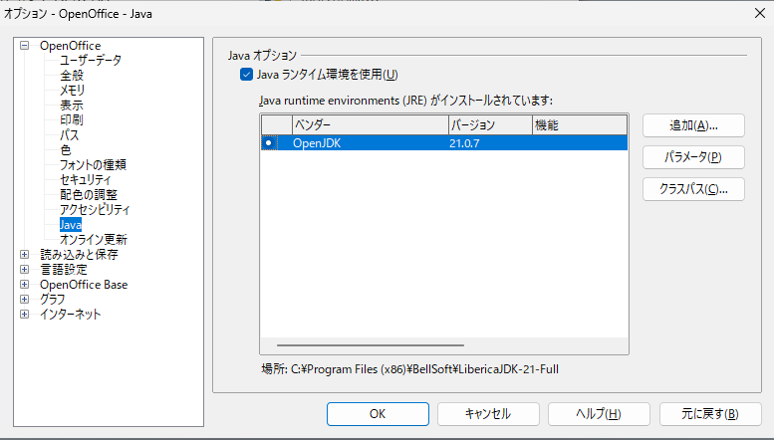Open 印刷 settings page
774x440 pixels.
(x=72, y=119)
